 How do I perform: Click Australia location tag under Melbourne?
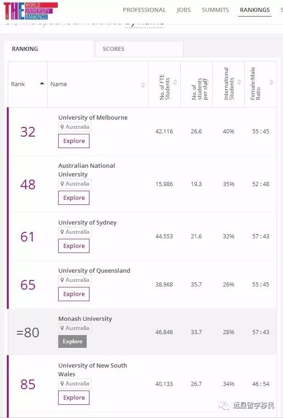click(x=75, y=127)
